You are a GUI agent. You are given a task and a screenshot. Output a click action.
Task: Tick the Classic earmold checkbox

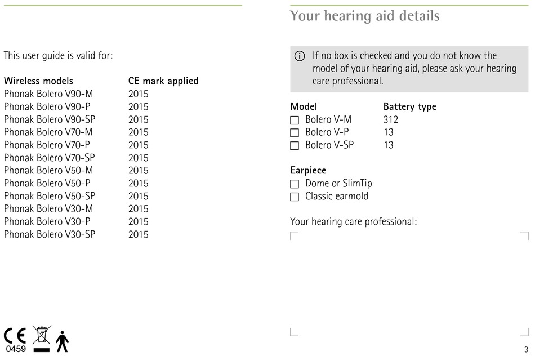(x=295, y=197)
